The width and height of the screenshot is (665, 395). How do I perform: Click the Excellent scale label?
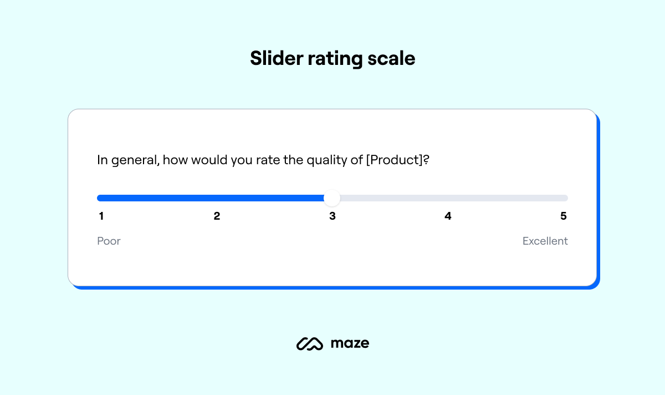[545, 241]
